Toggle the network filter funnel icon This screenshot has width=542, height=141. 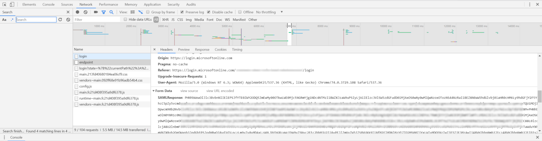click(x=104, y=12)
